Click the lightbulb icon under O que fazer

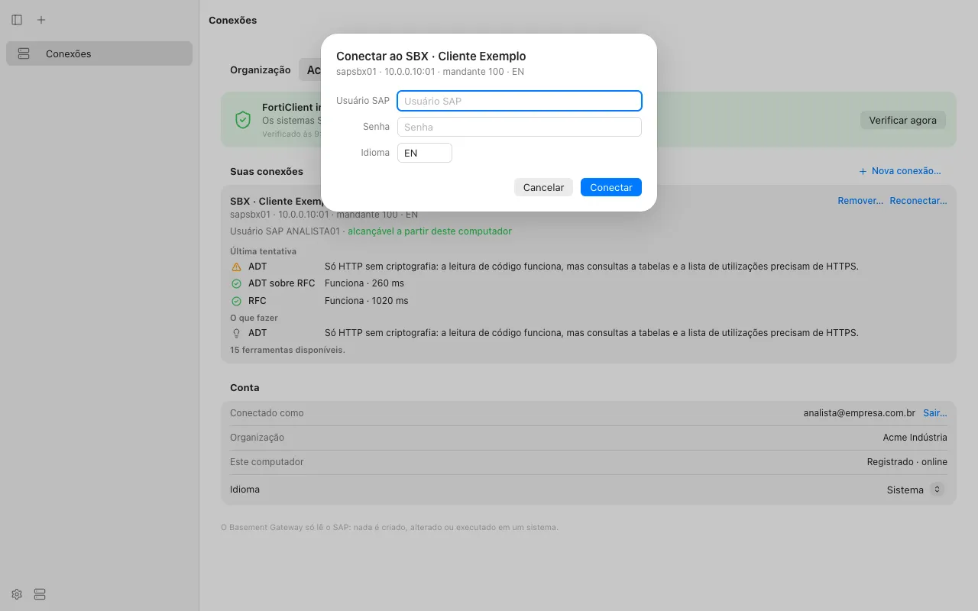click(236, 333)
